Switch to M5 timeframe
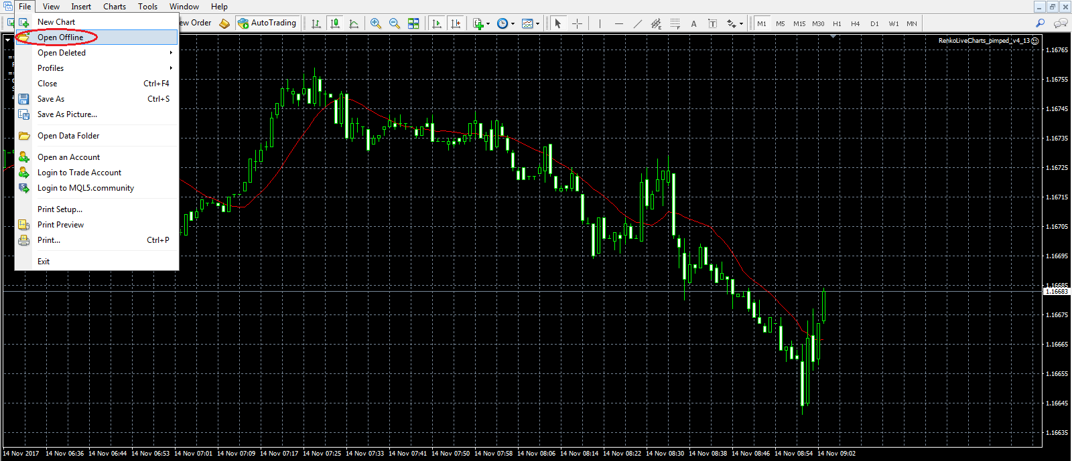 (780, 23)
